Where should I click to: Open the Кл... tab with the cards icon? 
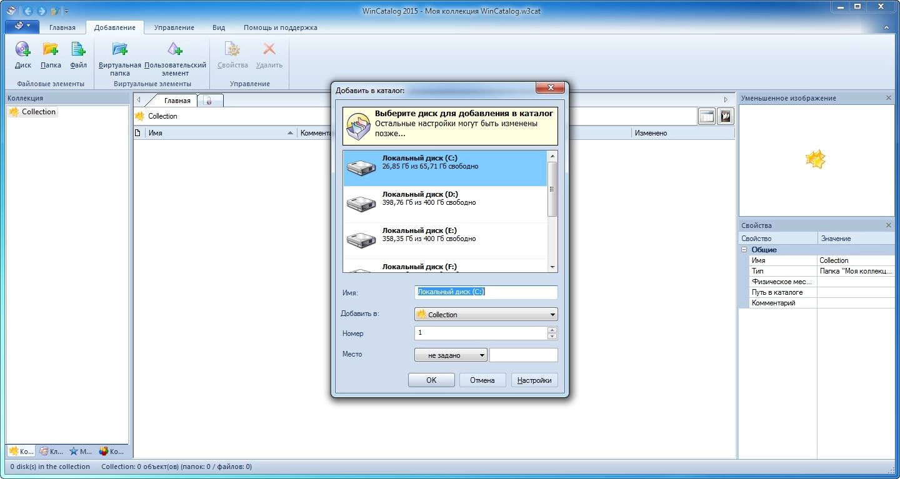point(51,451)
